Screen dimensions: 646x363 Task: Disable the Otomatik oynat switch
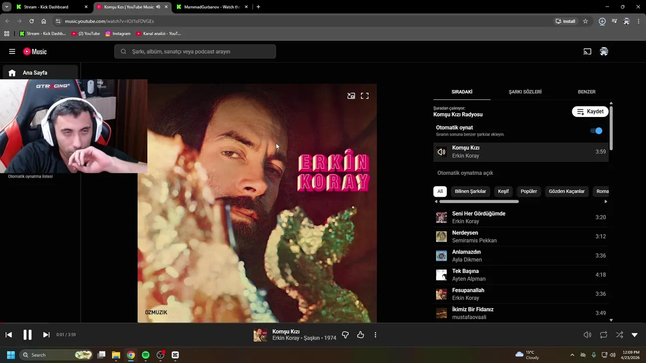(x=597, y=131)
